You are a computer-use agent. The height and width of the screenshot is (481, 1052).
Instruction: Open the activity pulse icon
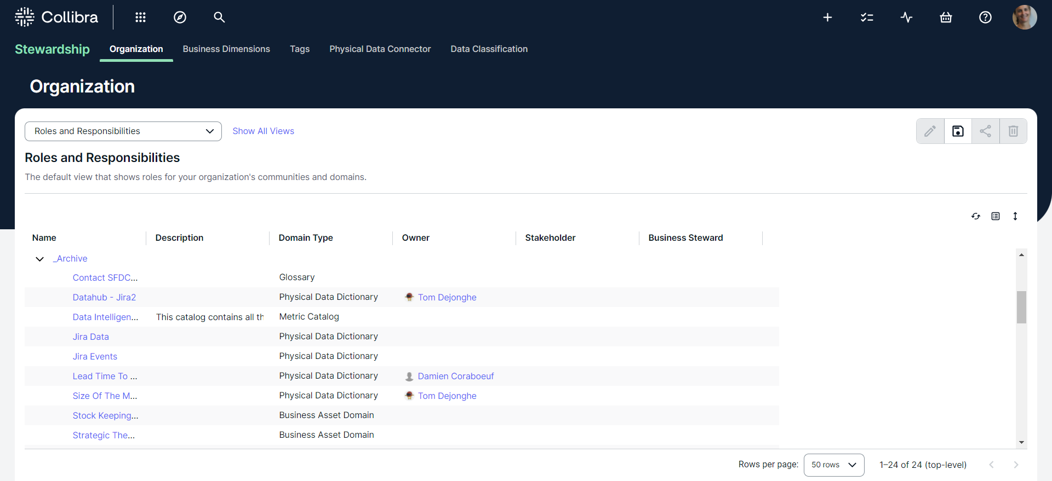906,18
